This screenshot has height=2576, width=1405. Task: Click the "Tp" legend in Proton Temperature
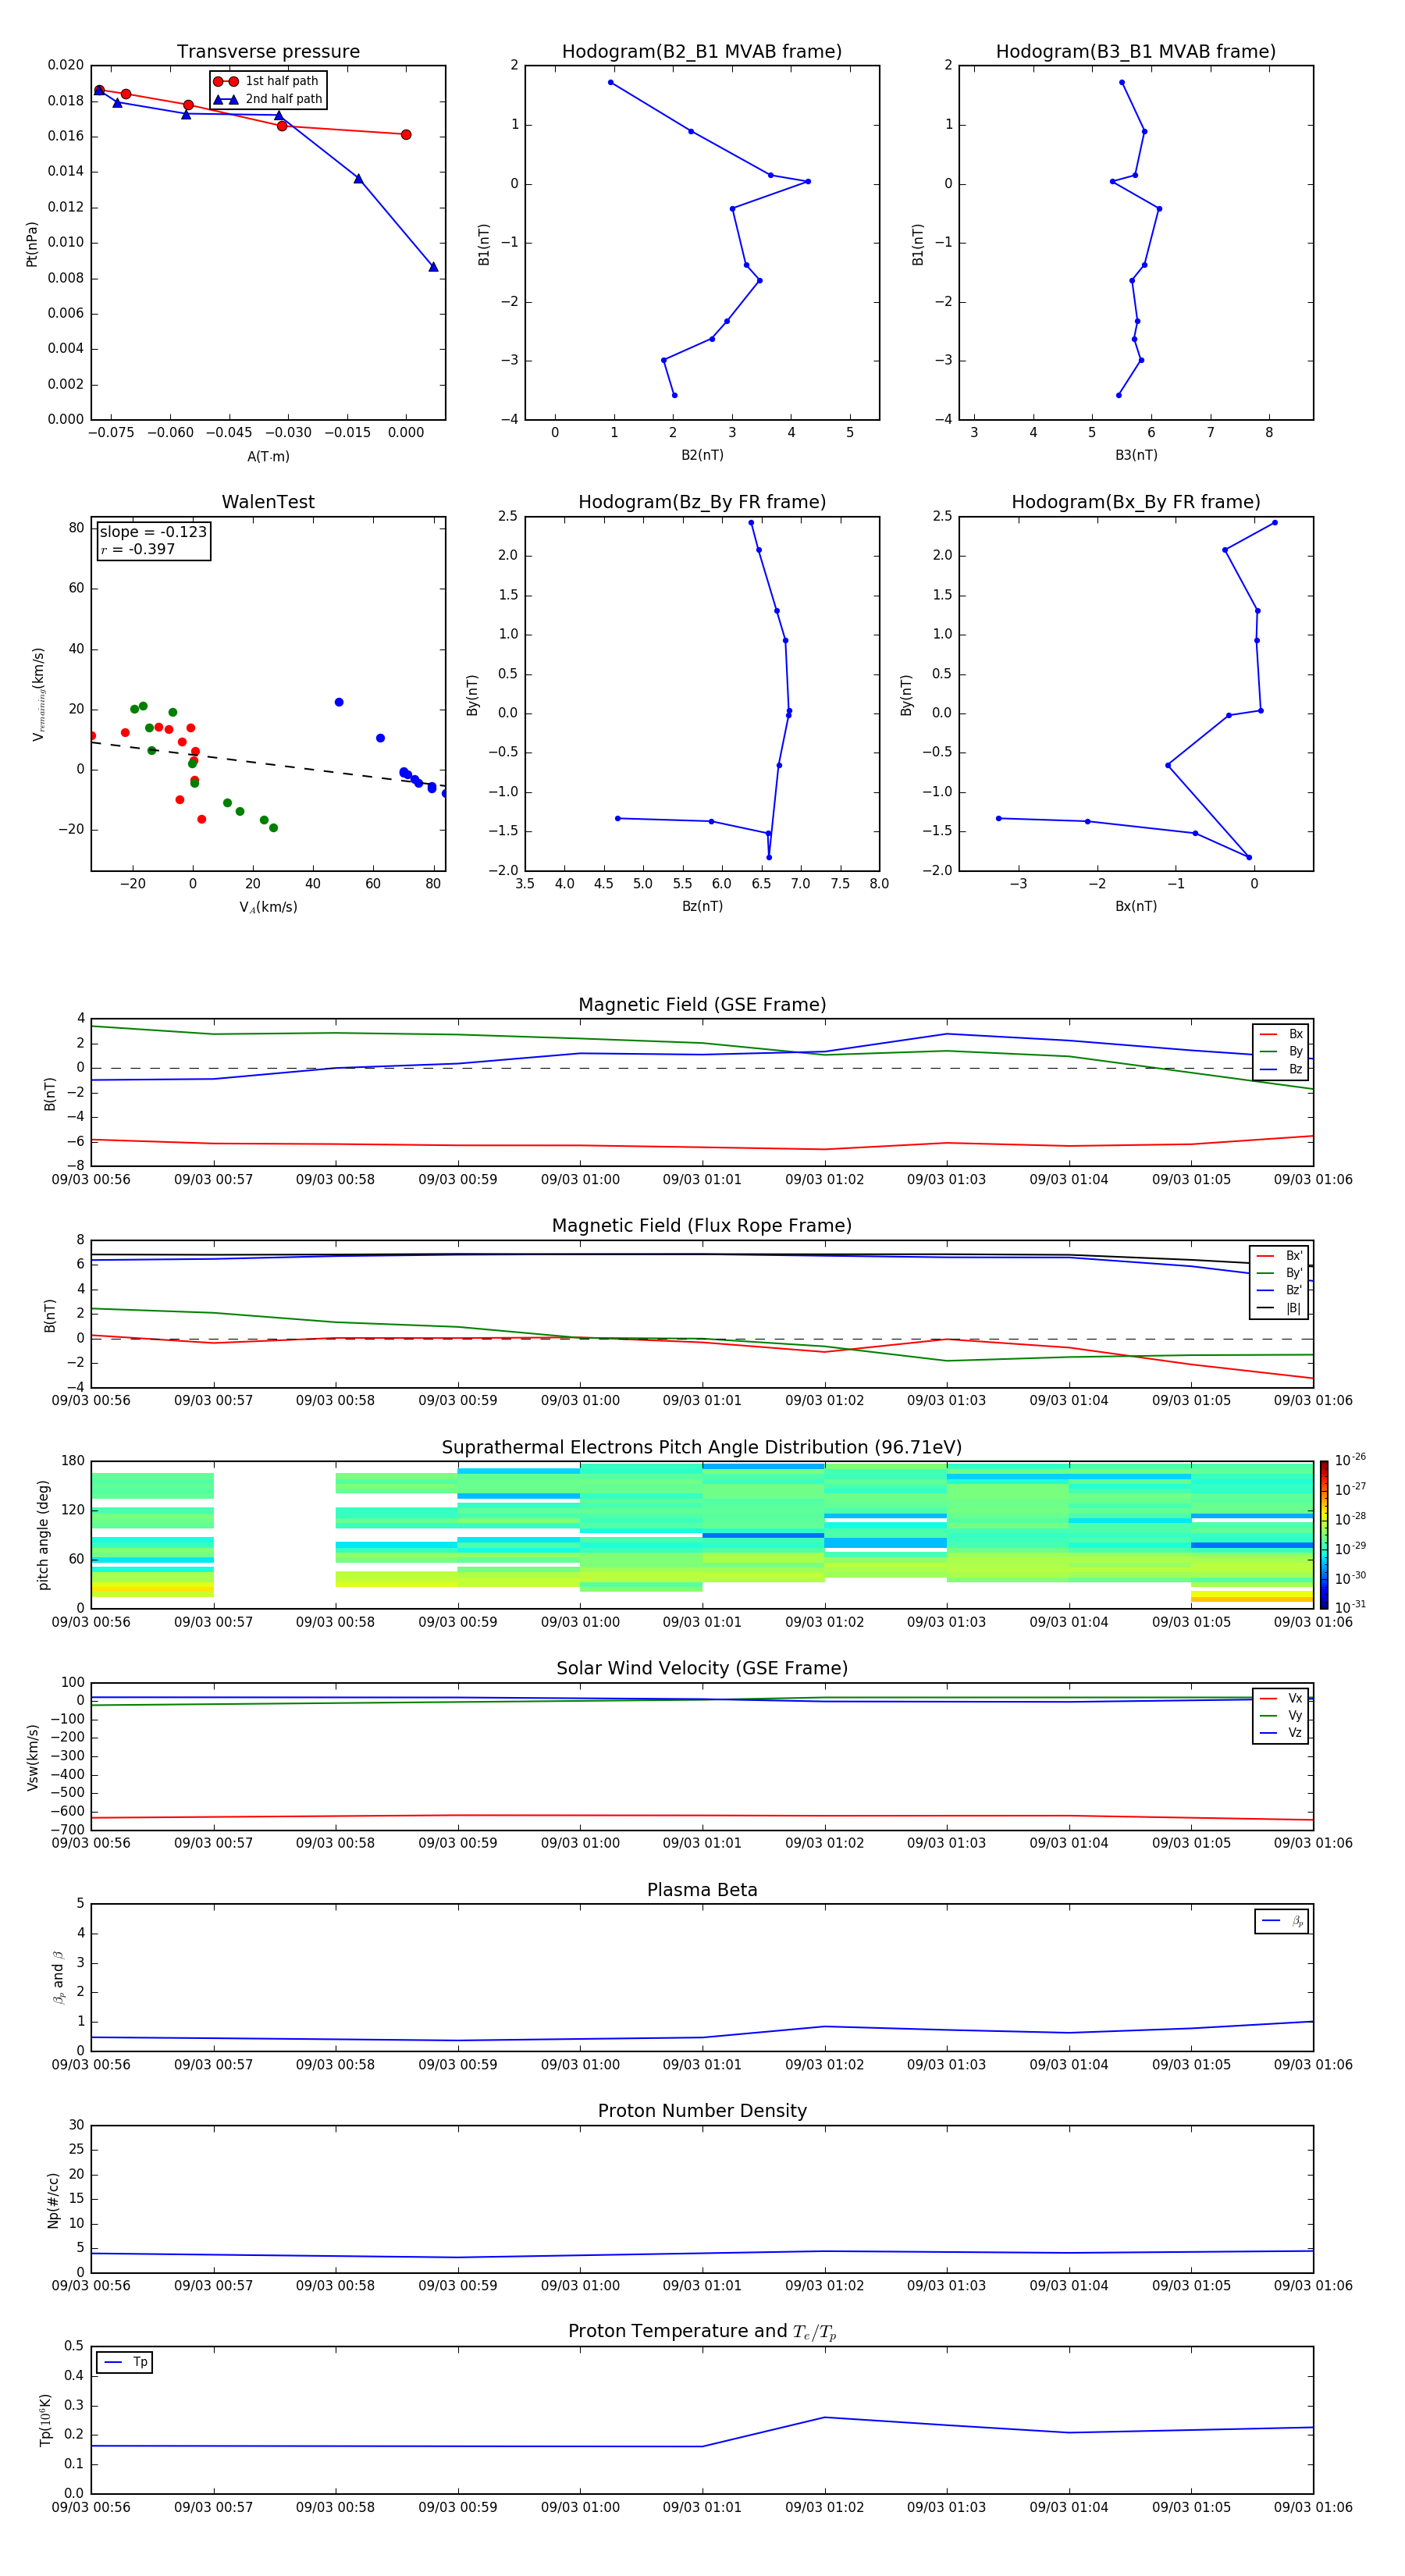pos(124,2362)
